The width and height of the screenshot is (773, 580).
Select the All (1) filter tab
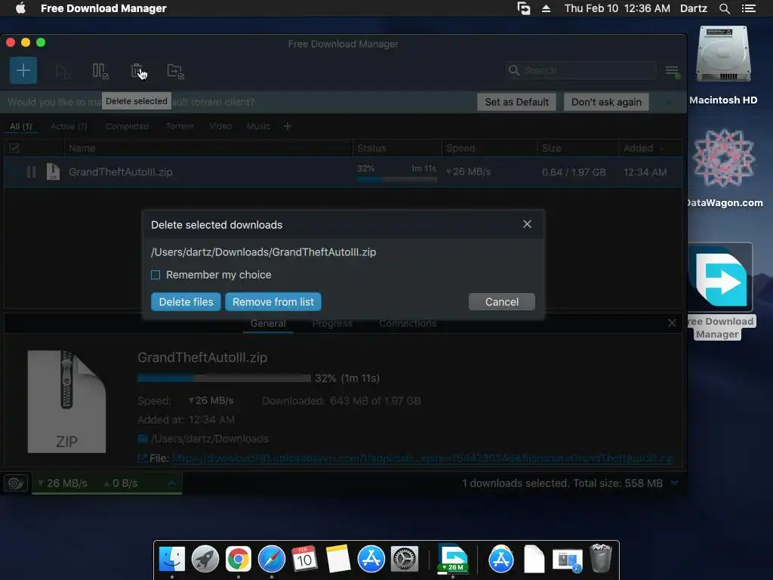(20, 126)
